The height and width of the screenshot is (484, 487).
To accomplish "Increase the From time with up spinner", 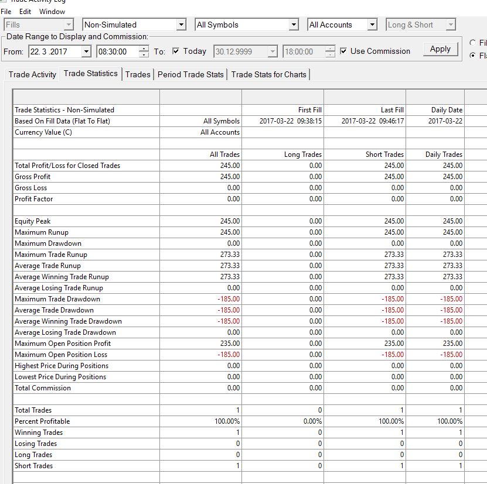I will pos(144,49).
